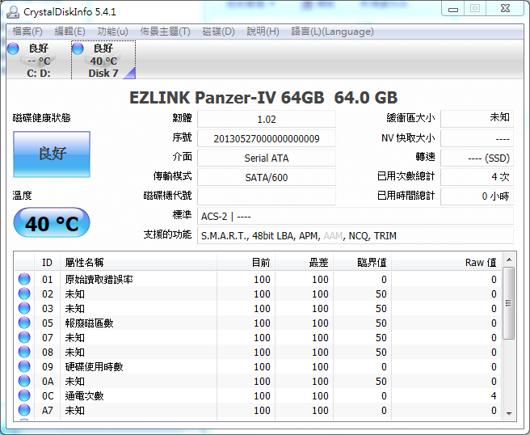Click scroll down arrow of attribute list
Image resolution: width=530 pixels, height=435 pixels.
(509, 413)
